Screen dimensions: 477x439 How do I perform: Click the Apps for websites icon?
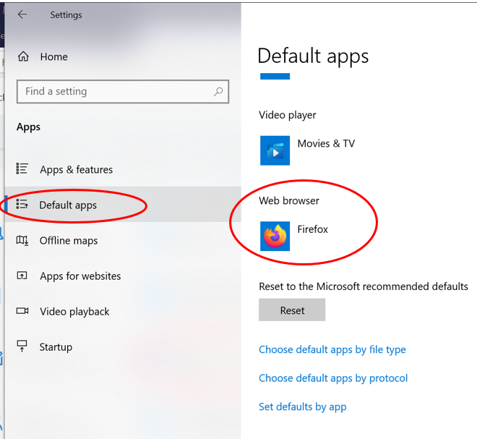click(x=22, y=276)
